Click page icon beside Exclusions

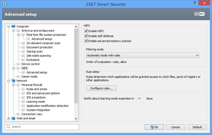coord(23,60)
